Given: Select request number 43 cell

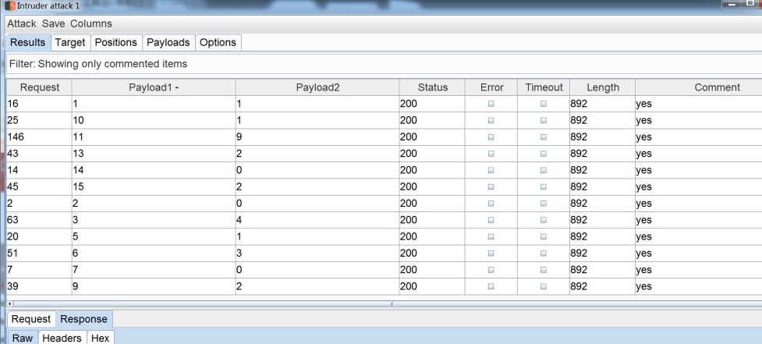Looking at the screenshot, I should tap(39, 154).
